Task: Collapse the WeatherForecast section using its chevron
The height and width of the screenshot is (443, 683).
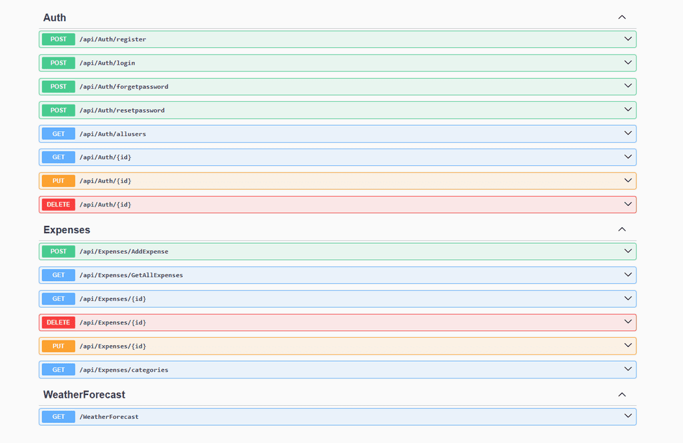Action: 622,394
